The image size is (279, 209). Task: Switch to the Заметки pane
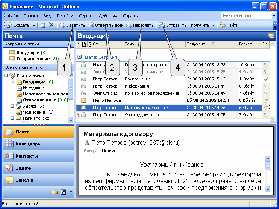tap(38, 180)
